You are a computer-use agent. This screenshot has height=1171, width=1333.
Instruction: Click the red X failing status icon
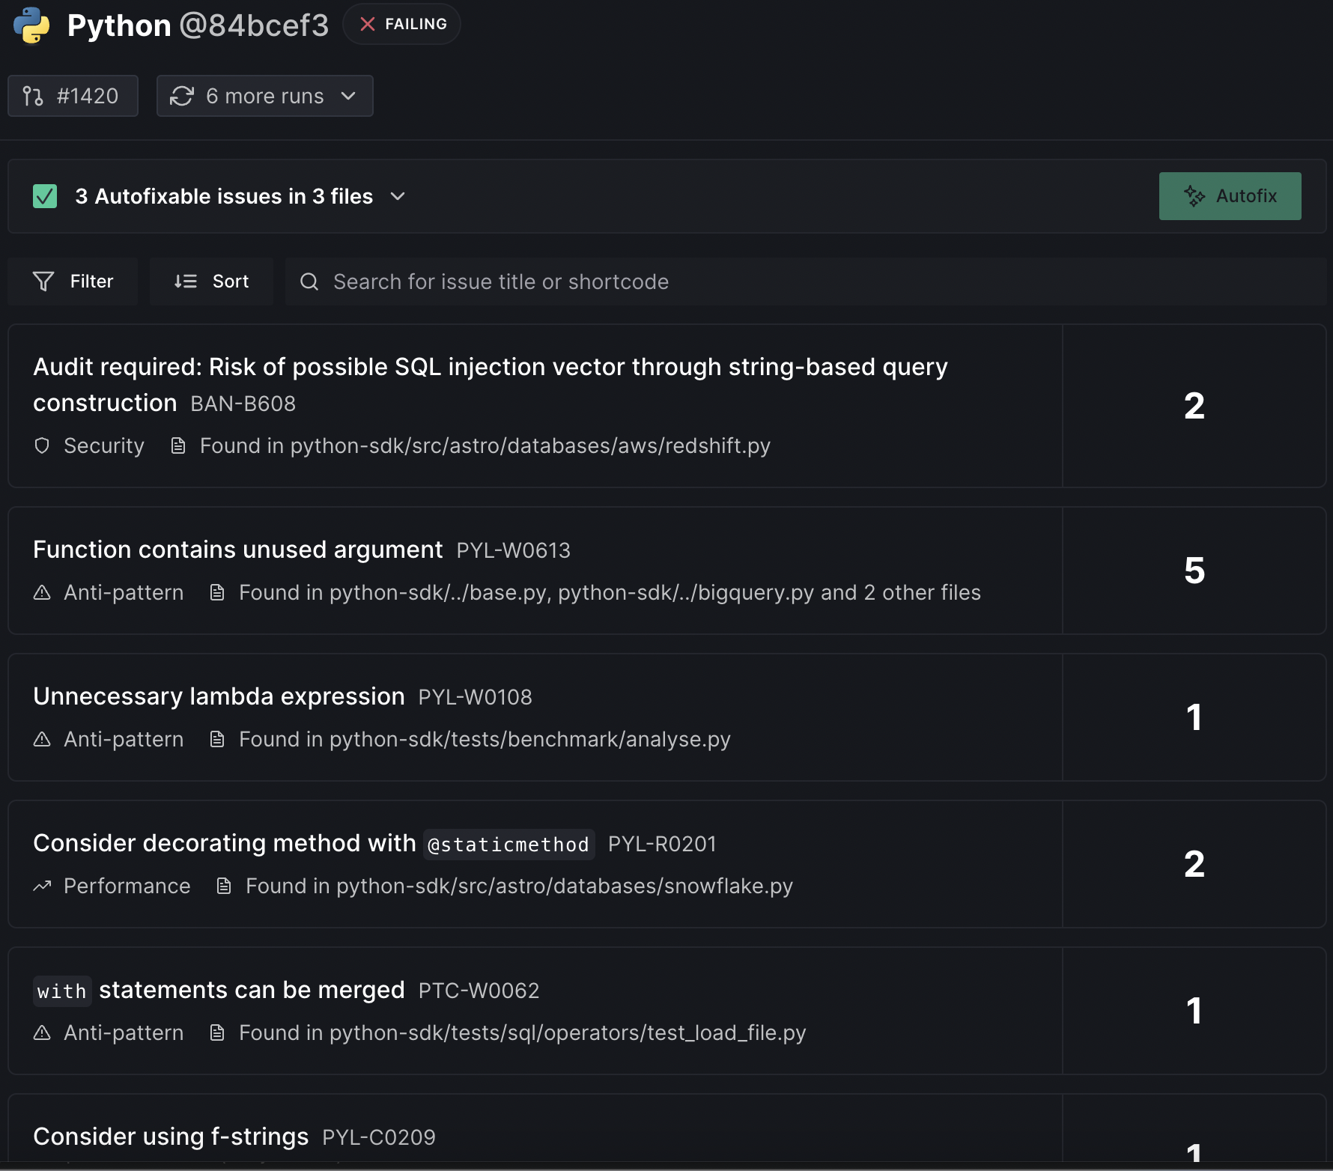click(367, 24)
